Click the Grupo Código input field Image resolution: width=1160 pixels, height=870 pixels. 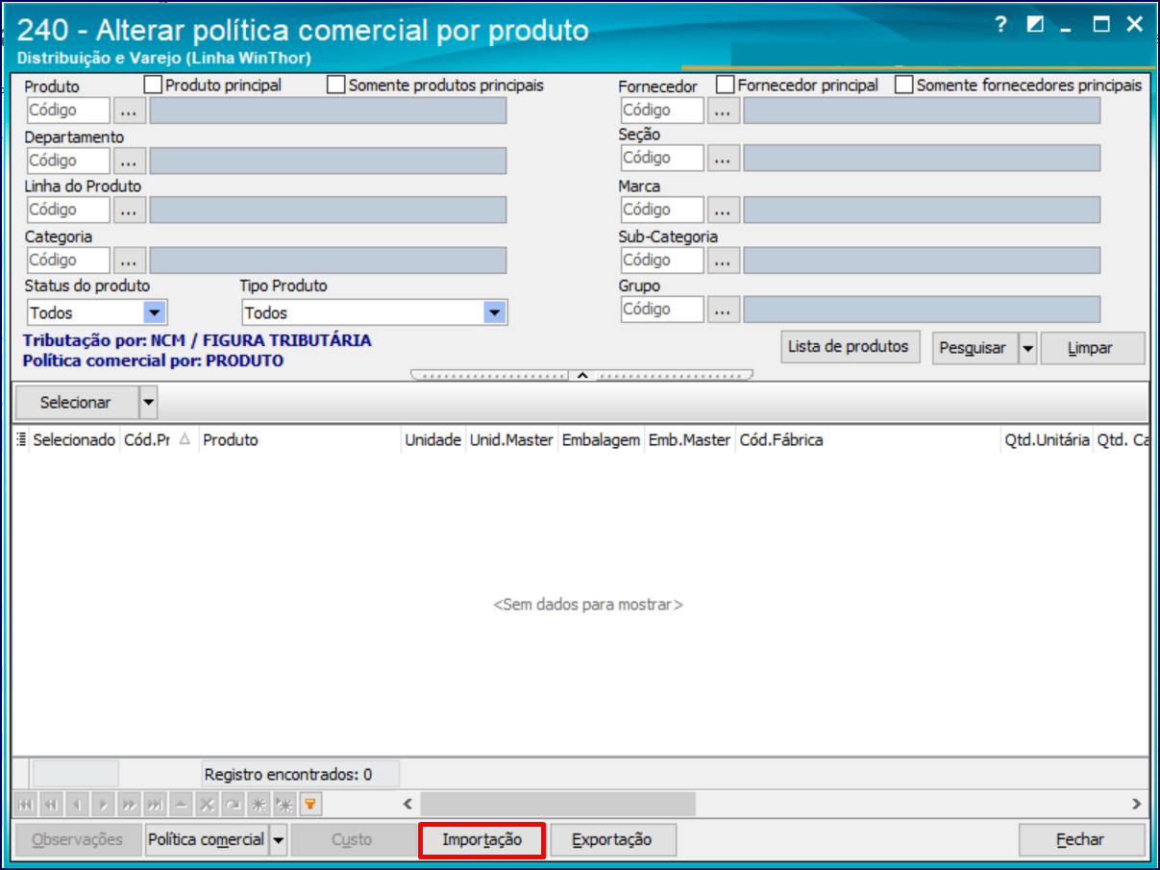[662, 310]
